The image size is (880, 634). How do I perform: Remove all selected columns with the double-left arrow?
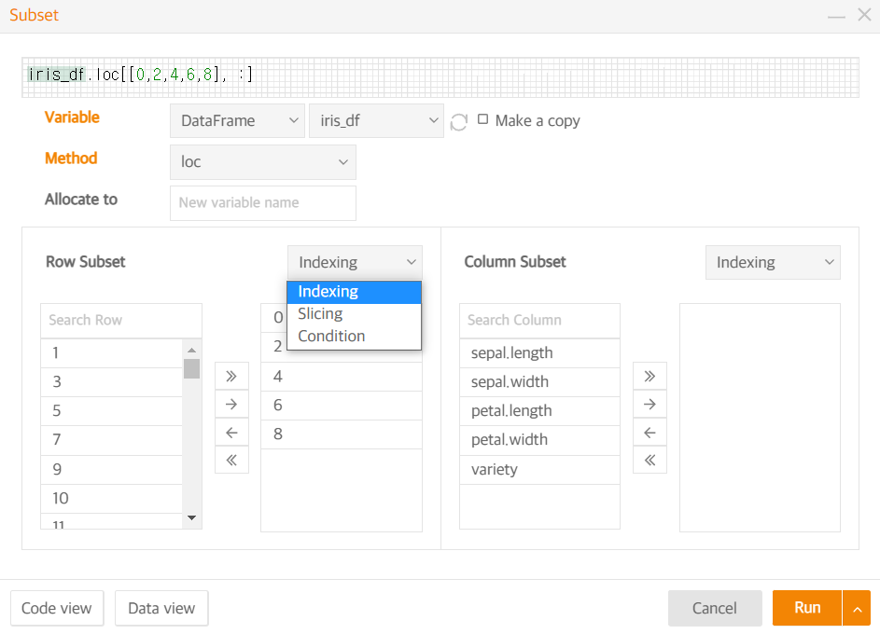650,461
